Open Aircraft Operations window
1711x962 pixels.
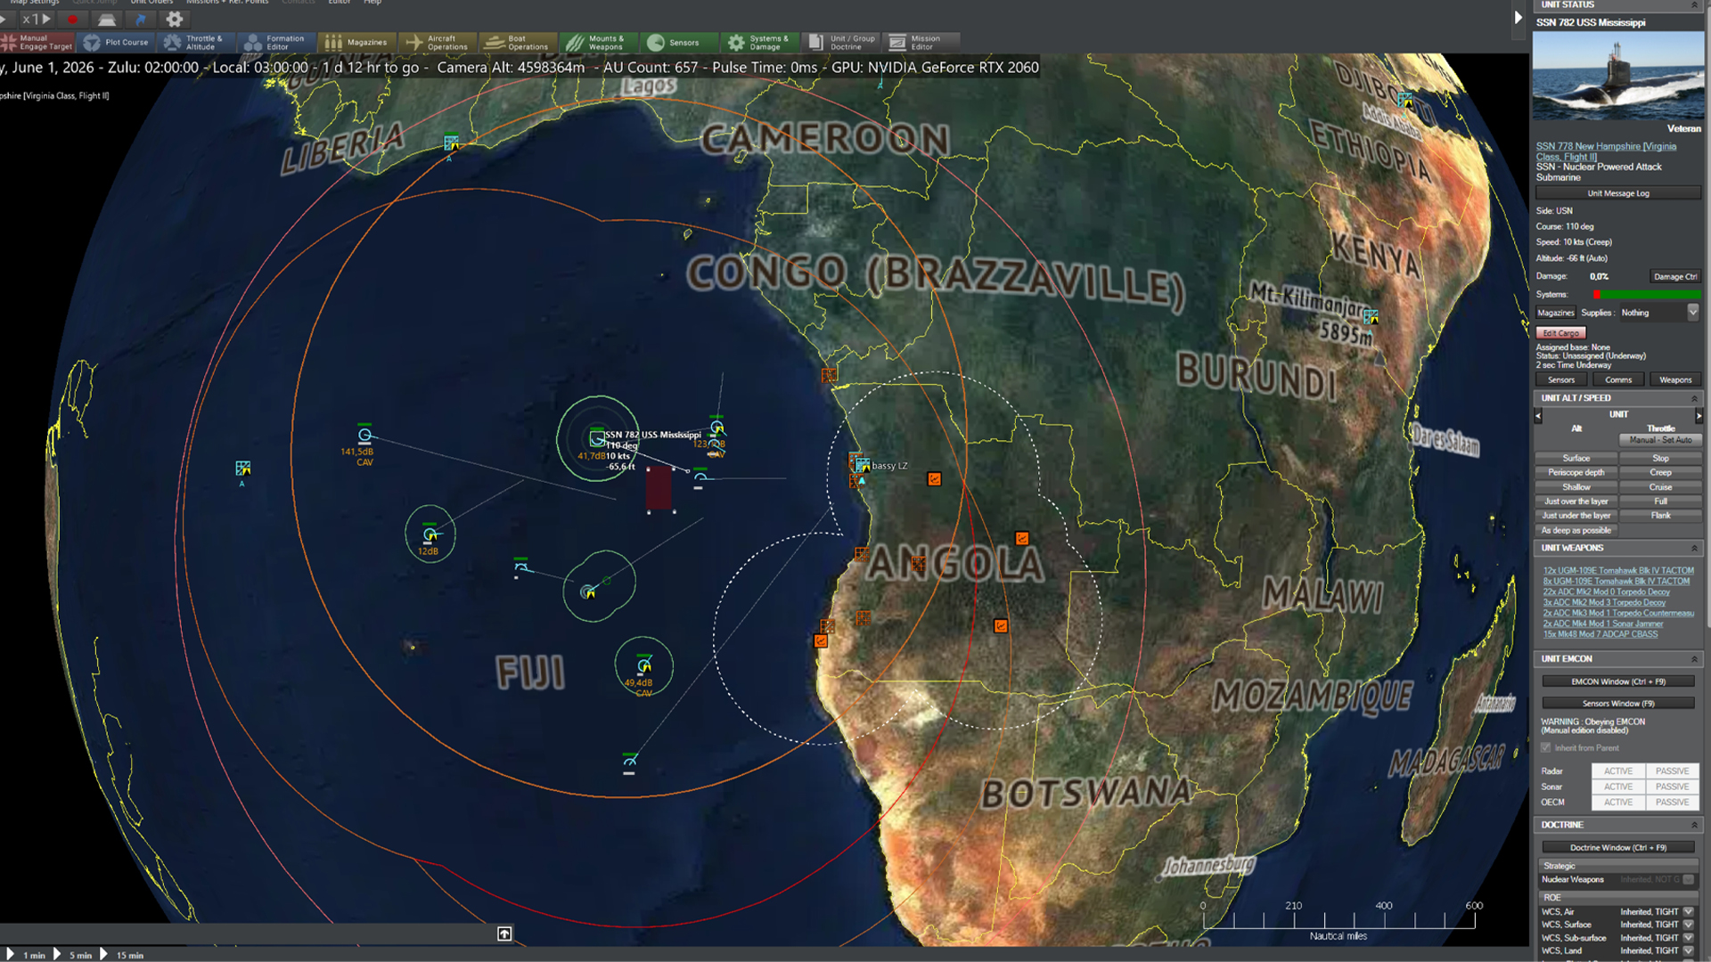(x=437, y=42)
